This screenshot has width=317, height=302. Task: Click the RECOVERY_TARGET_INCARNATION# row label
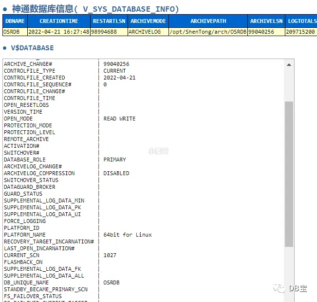pyautogui.click(x=49, y=242)
